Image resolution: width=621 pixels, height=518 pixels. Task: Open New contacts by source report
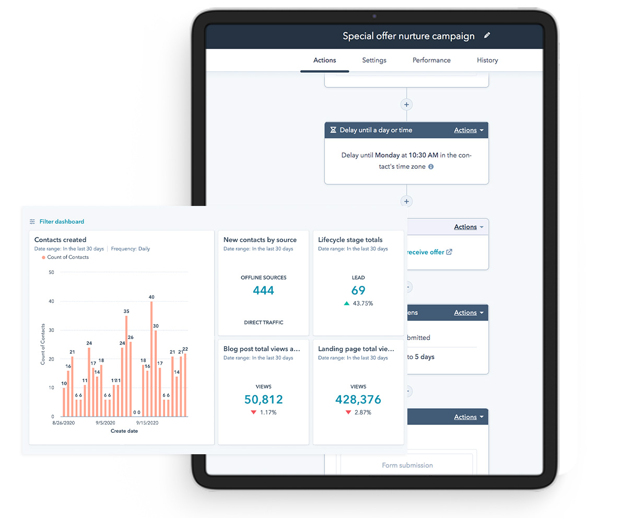point(260,240)
